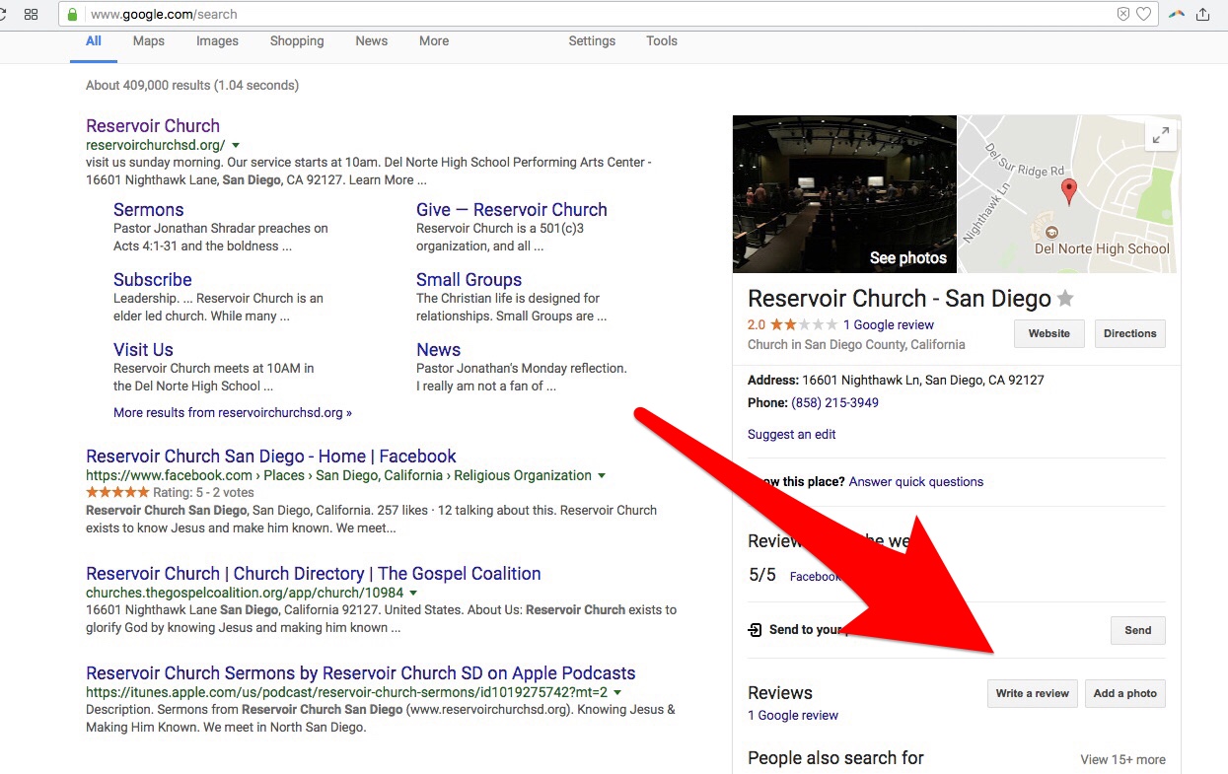Image resolution: width=1228 pixels, height=774 pixels.
Task: Click Answer quick questions link
Action: 916,482
